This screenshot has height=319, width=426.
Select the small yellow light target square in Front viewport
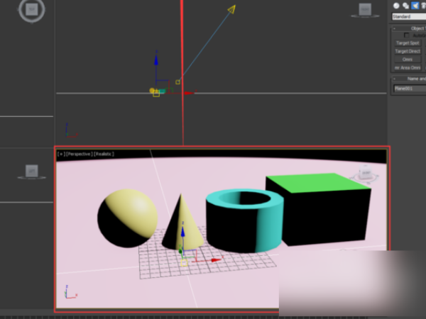tap(178, 82)
